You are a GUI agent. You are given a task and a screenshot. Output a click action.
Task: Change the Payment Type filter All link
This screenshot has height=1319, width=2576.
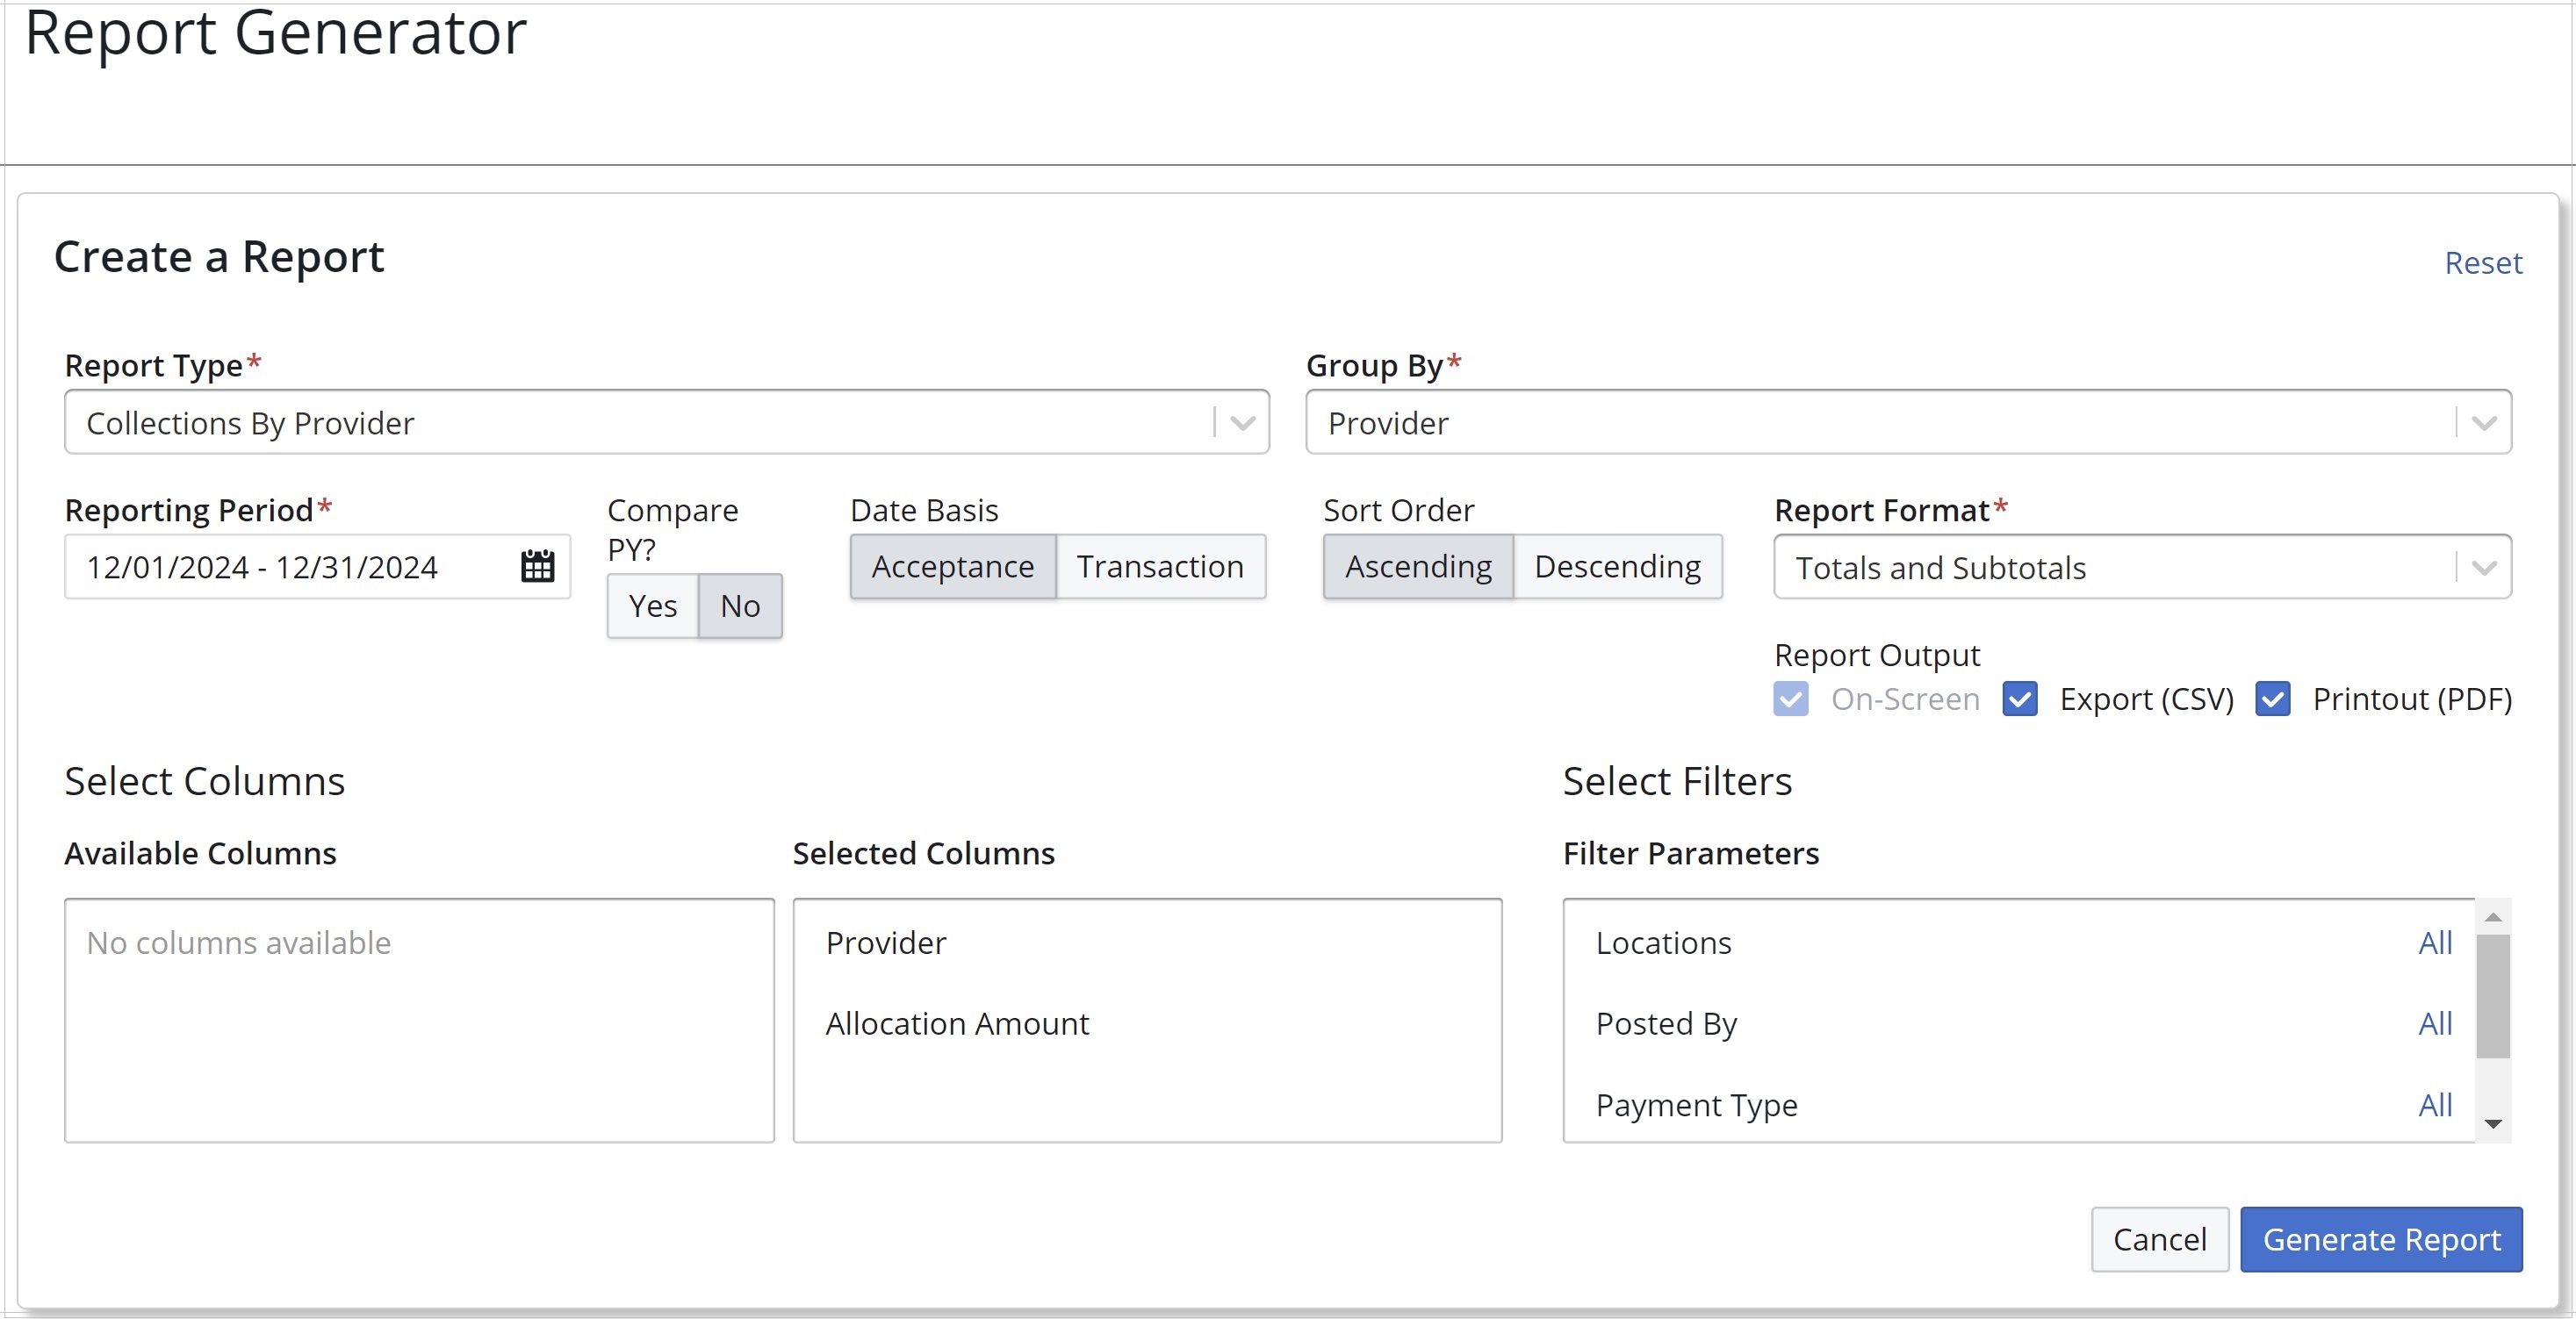pos(2435,1105)
